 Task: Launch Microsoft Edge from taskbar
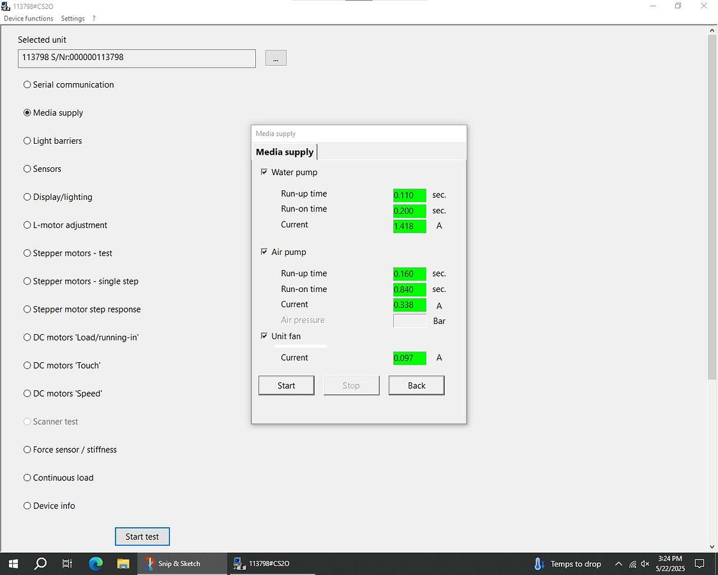(x=96, y=563)
